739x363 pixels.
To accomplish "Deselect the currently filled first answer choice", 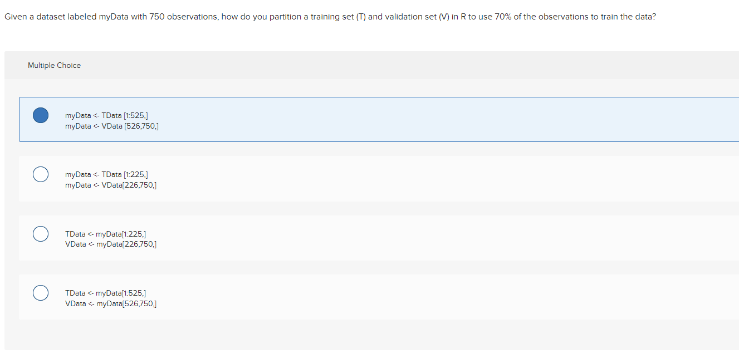I will [x=40, y=115].
